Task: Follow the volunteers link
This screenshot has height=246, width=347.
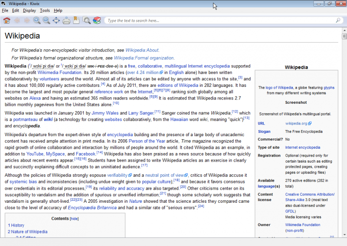Action: coord(49,79)
